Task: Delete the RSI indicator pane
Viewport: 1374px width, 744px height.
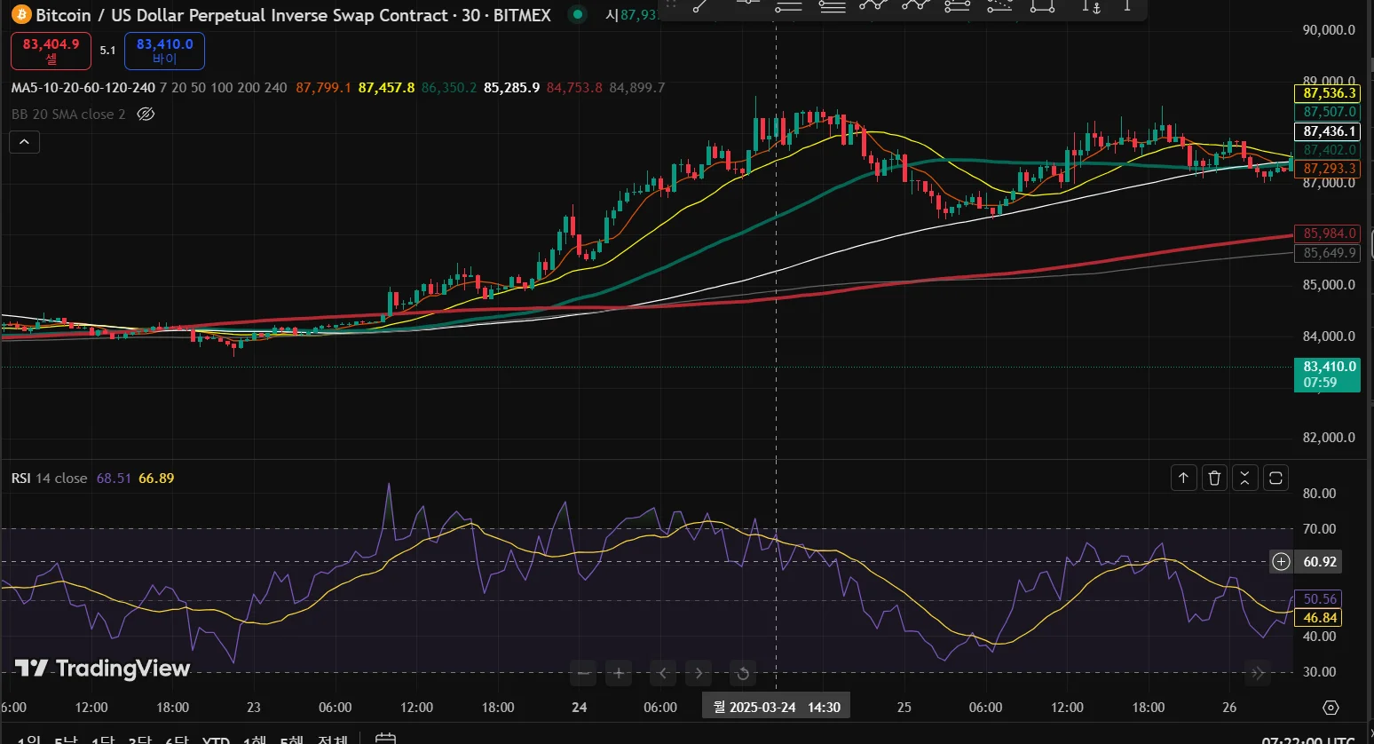Action: coord(1214,479)
